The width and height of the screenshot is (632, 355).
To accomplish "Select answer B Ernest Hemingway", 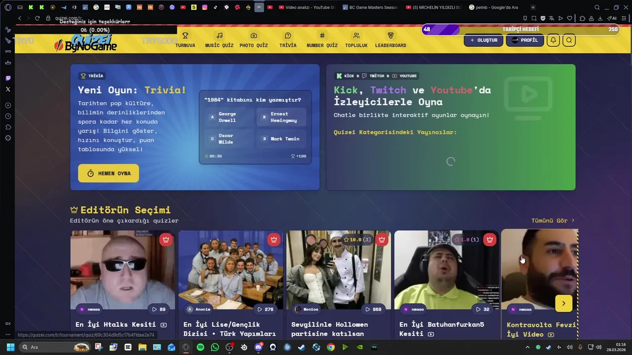I will pyautogui.click(x=281, y=117).
